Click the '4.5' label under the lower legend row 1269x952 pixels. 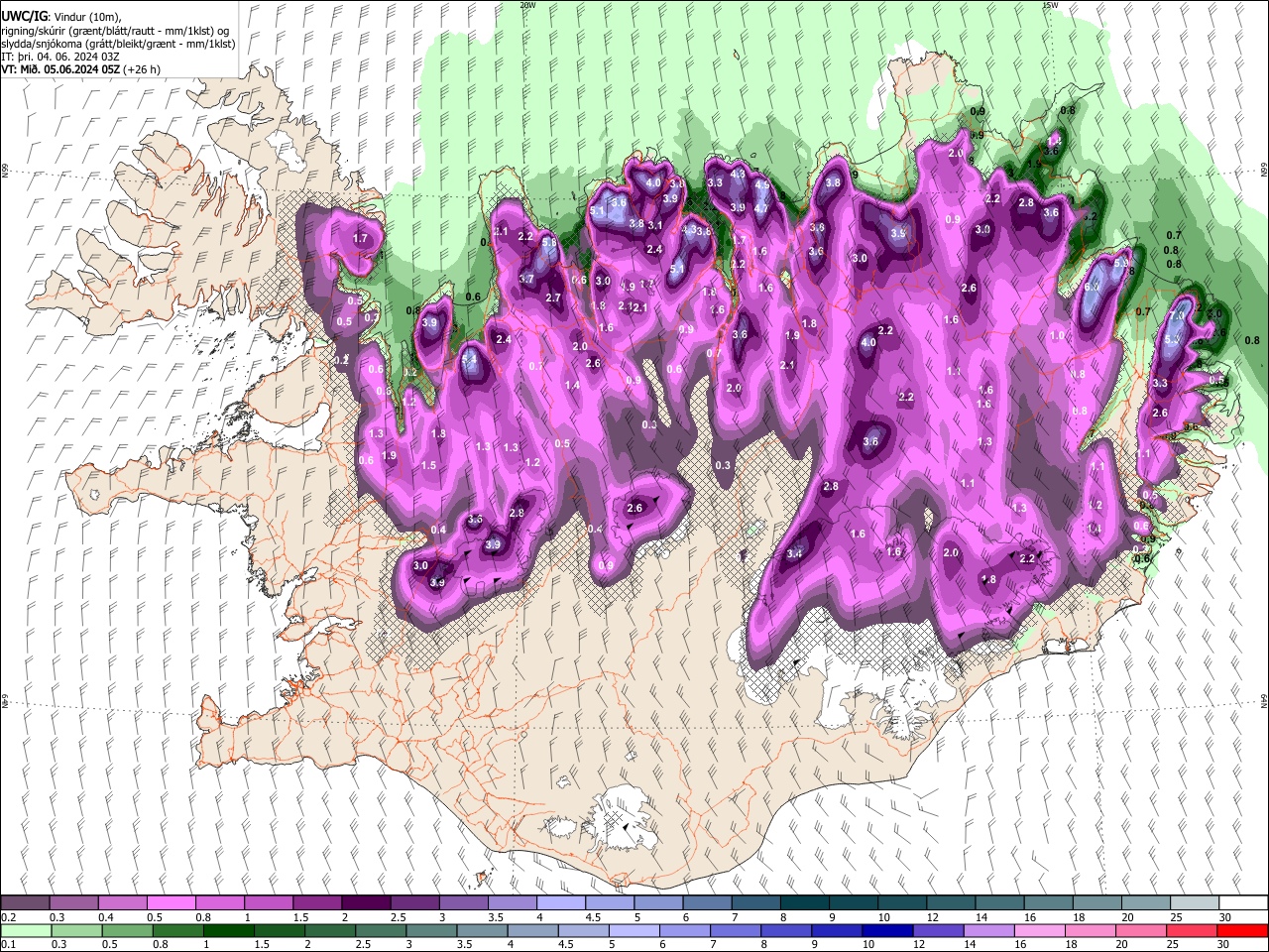(x=567, y=945)
